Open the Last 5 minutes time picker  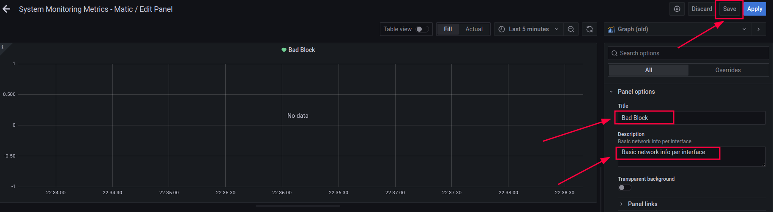(x=528, y=29)
